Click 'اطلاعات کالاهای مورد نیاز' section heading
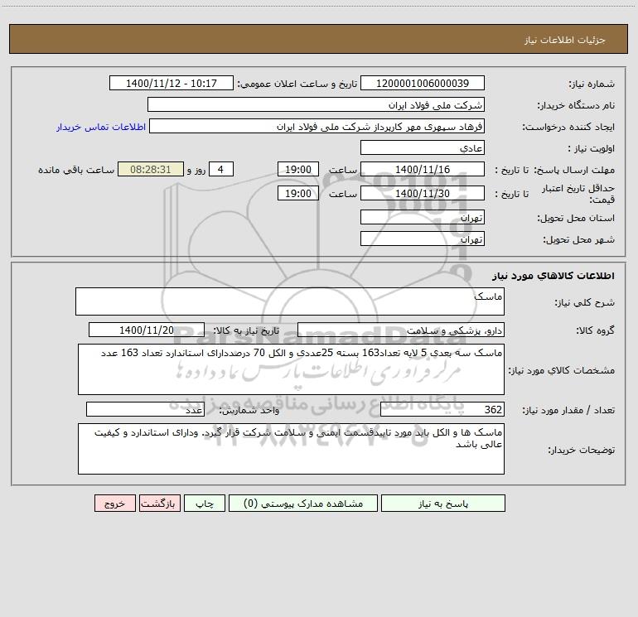This screenshot has height=617, width=638. [553, 276]
